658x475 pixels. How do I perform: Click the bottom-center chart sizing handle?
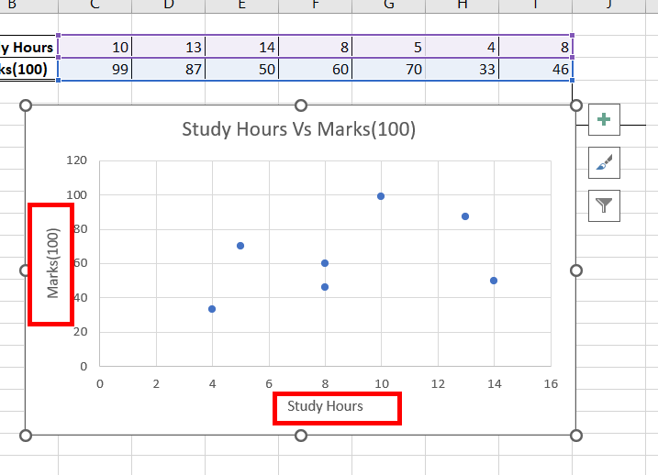point(301,436)
